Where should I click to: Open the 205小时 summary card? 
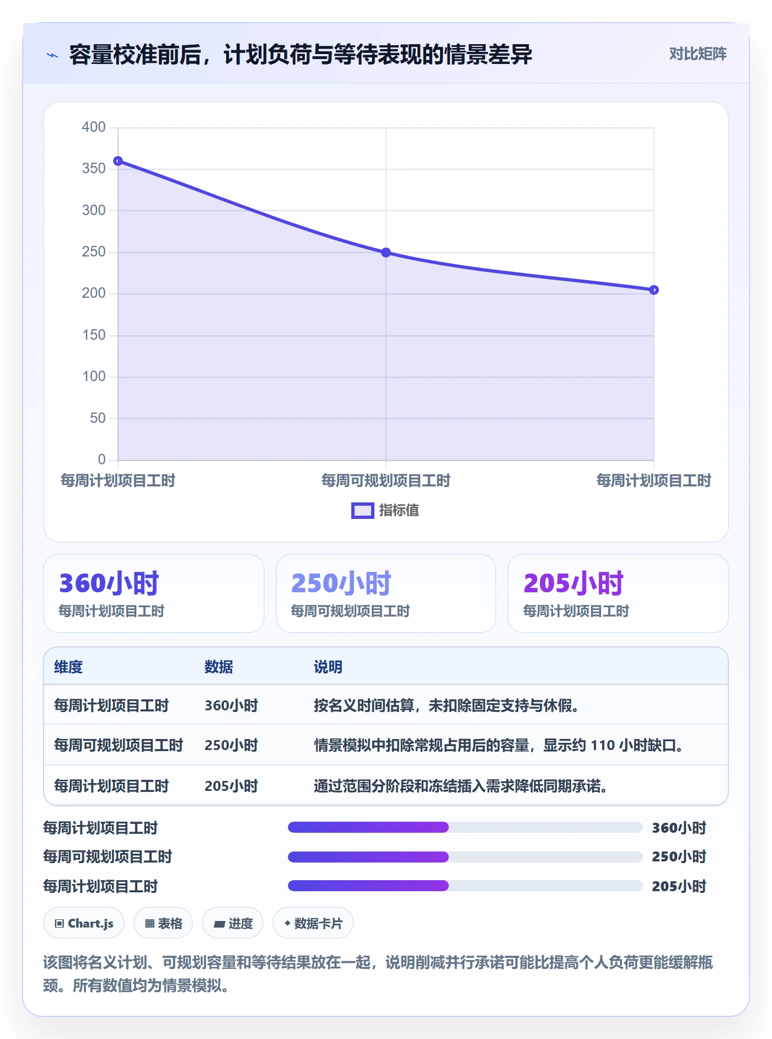618,593
